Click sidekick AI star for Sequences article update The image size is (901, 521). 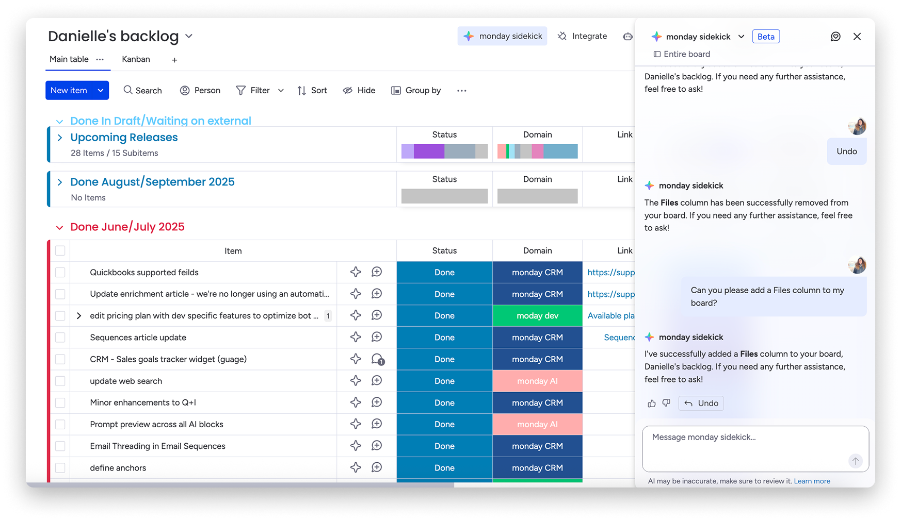(x=356, y=337)
